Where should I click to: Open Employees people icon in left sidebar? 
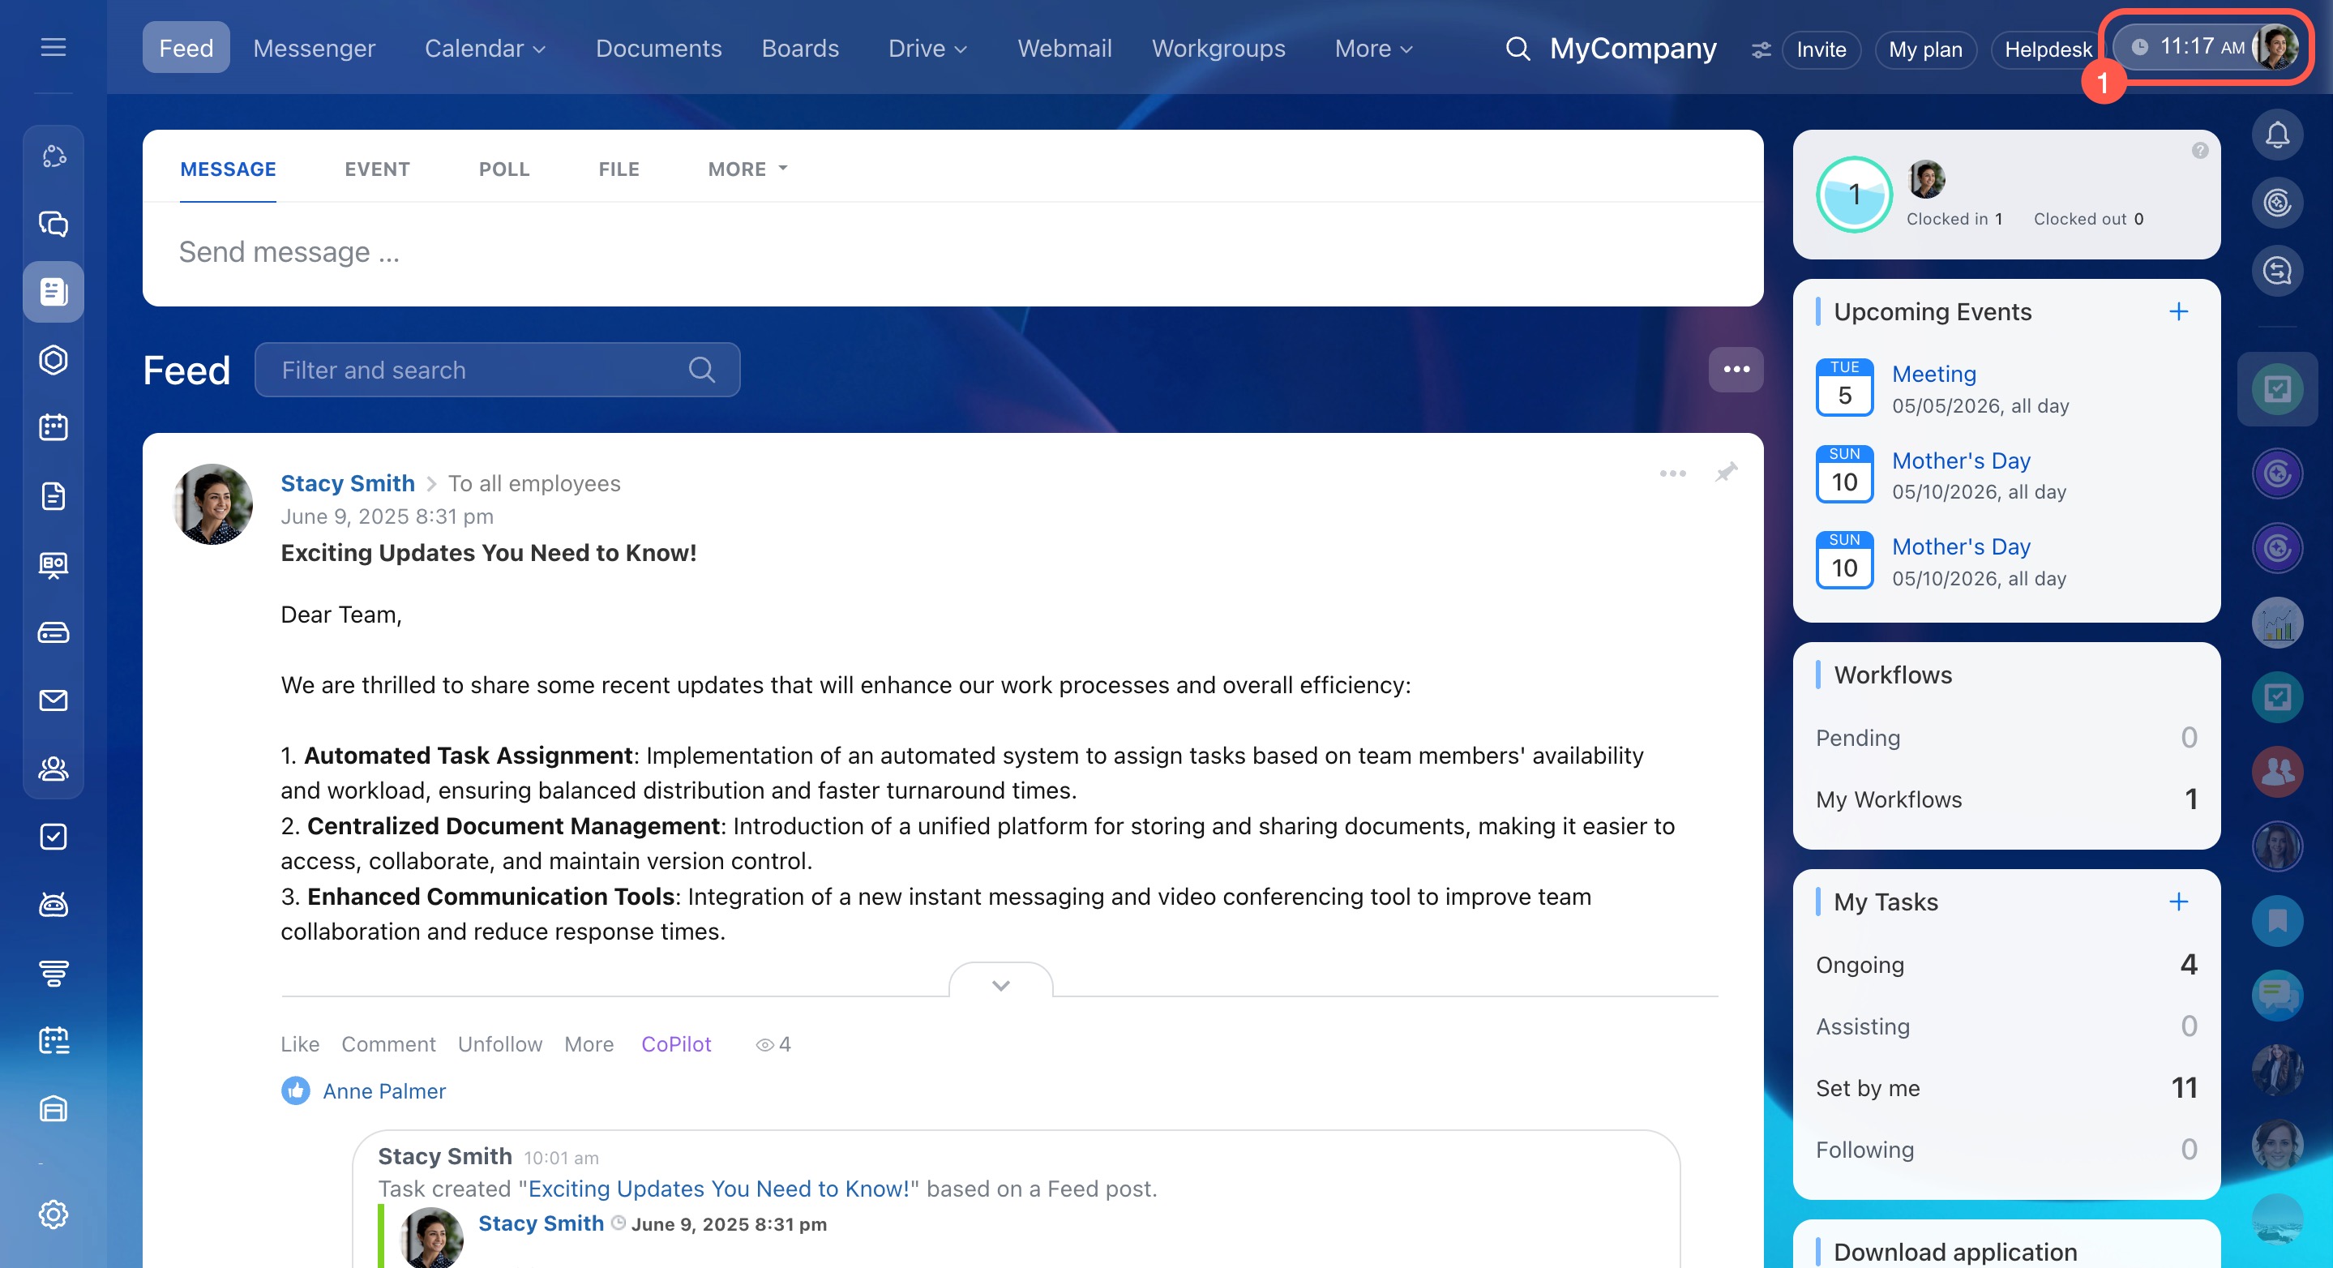coord(54,768)
